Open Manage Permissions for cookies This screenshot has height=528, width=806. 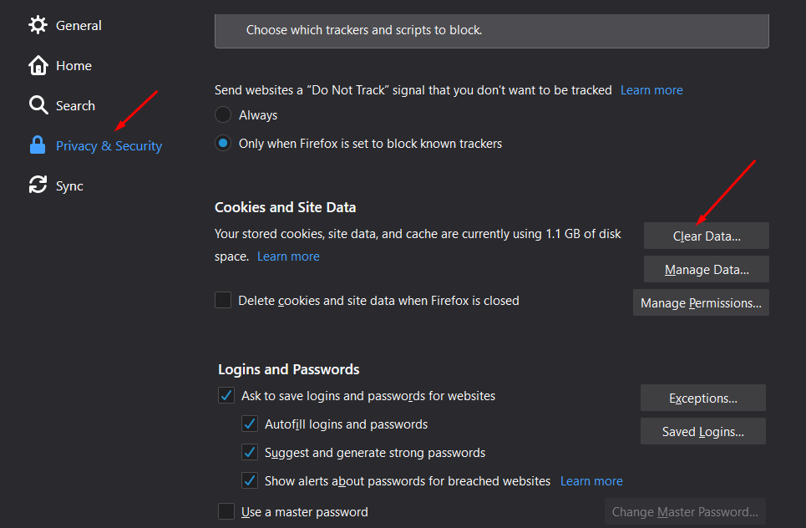click(x=701, y=302)
